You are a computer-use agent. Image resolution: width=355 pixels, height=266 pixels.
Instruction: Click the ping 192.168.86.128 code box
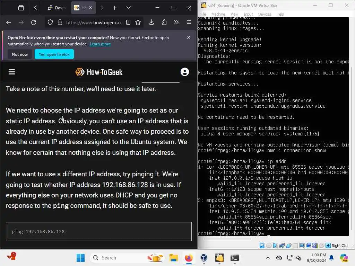(99, 231)
